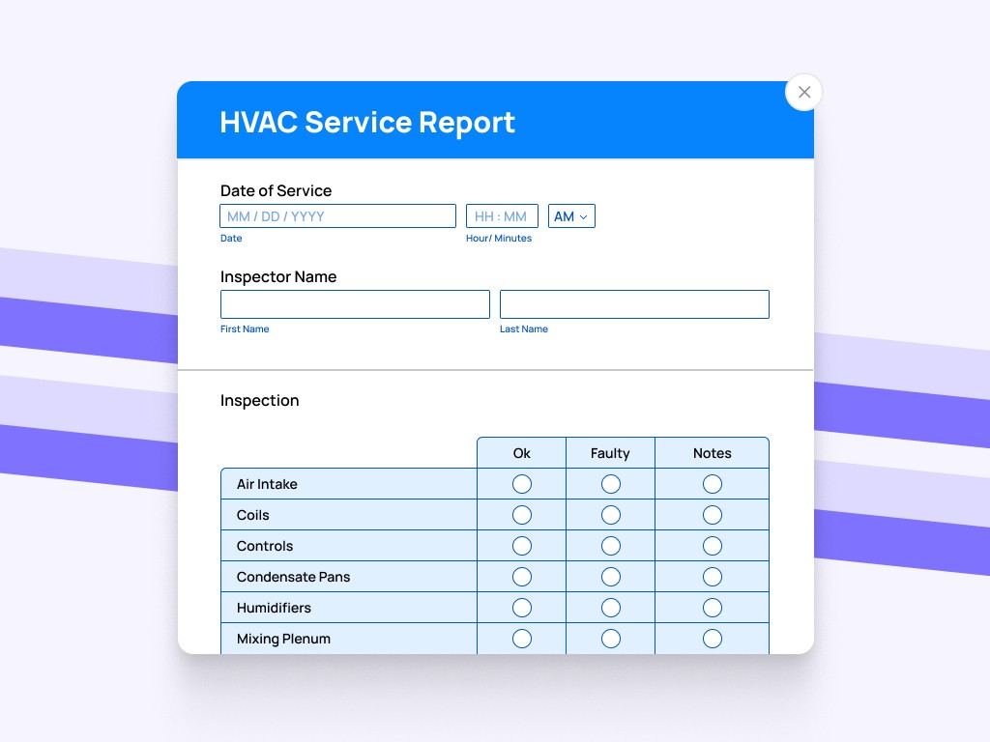The width and height of the screenshot is (990, 742).
Task: Select Notes option for Mixing Plenum
Action: coord(713,639)
